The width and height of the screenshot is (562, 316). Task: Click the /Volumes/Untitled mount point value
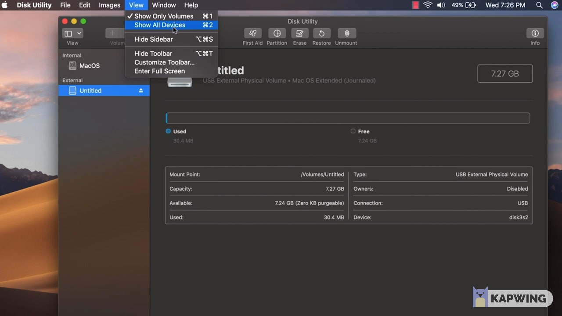[x=322, y=175]
